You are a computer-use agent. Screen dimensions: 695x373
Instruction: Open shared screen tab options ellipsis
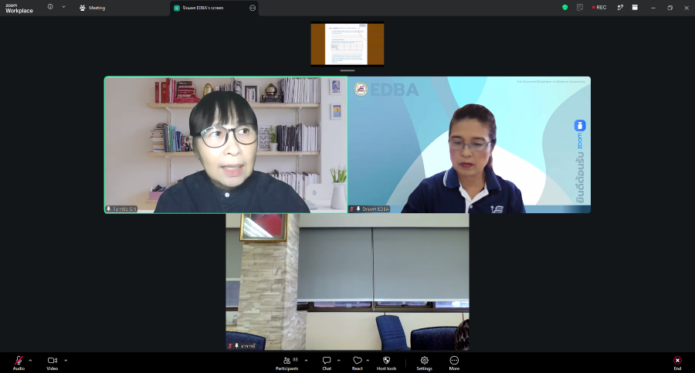[253, 8]
